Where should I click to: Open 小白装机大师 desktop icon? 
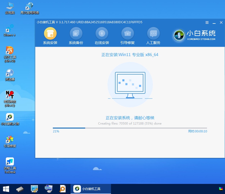(x=10, y=117)
